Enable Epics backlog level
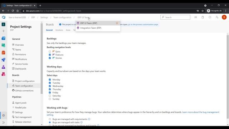Screen dimensions: 229x129 tap(50, 52)
